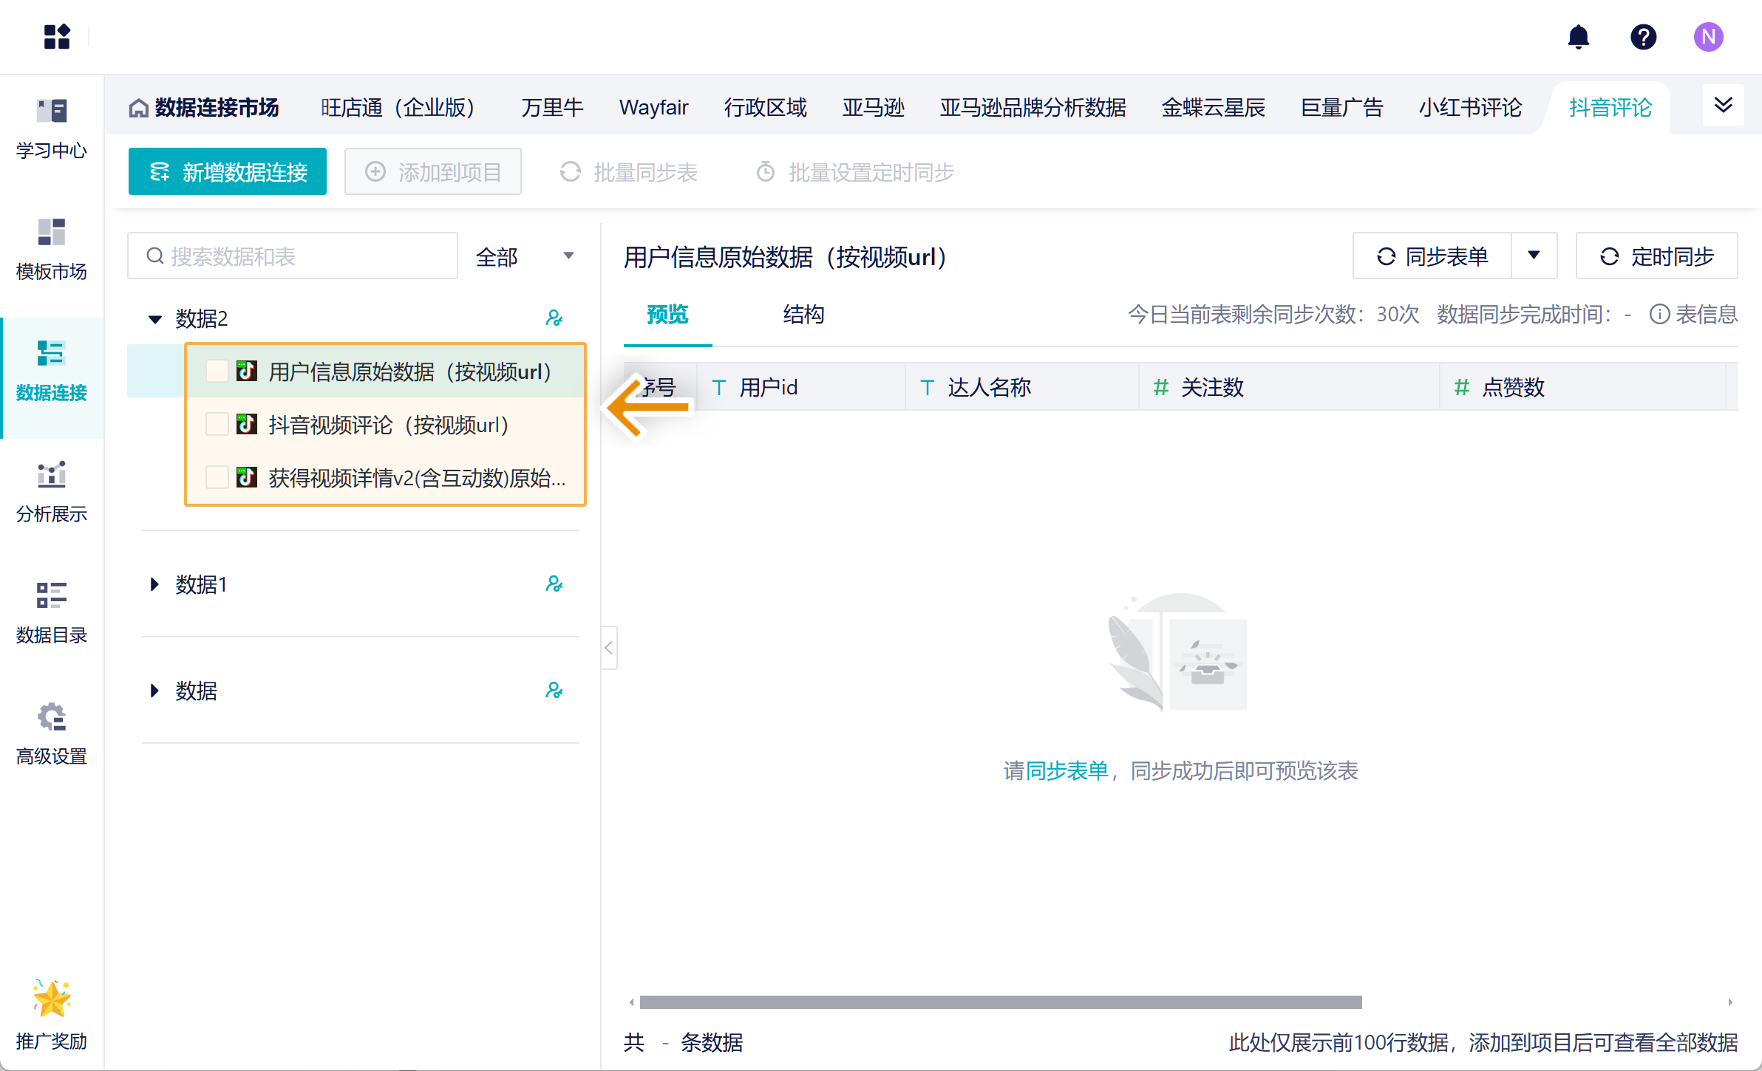This screenshot has height=1071, width=1762.
Task: Check the 用户信息原始数据 (按视频url) checkbox
Action: coord(217,372)
